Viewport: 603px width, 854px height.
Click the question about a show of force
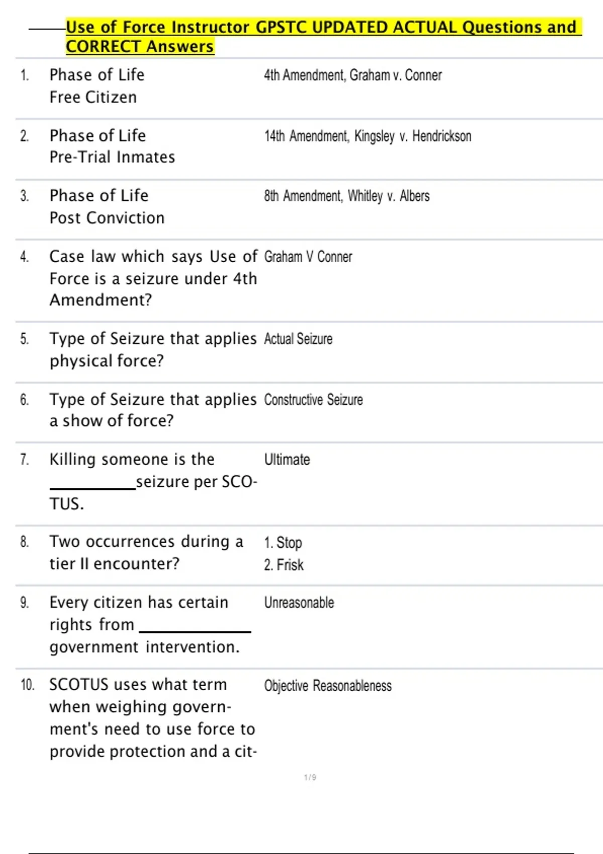(x=153, y=410)
